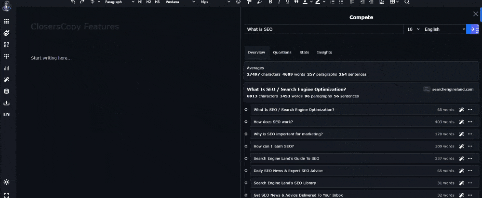
Task: Apply H1 heading format
Action: point(140,2)
